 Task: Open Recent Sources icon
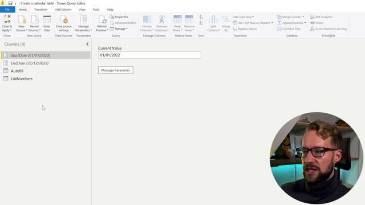(34, 19)
